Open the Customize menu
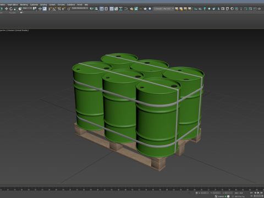This screenshot has width=264, height=198. [x=34, y=4]
